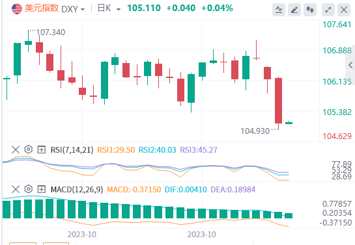
Task: Select the pencil drawing tool icon
Action: tap(294, 10)
